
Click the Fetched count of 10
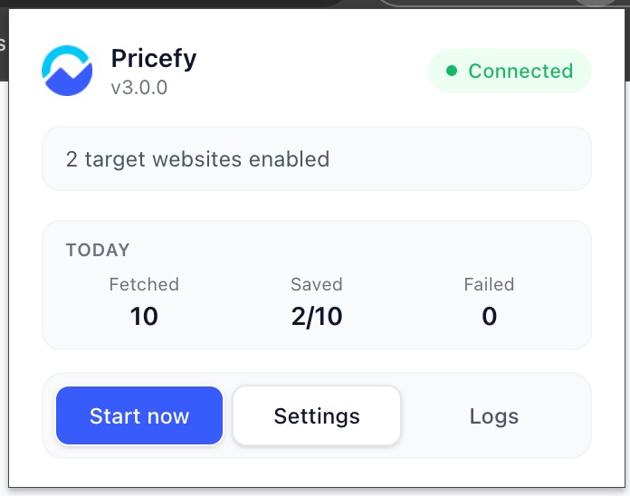click(x=144, y=316)
